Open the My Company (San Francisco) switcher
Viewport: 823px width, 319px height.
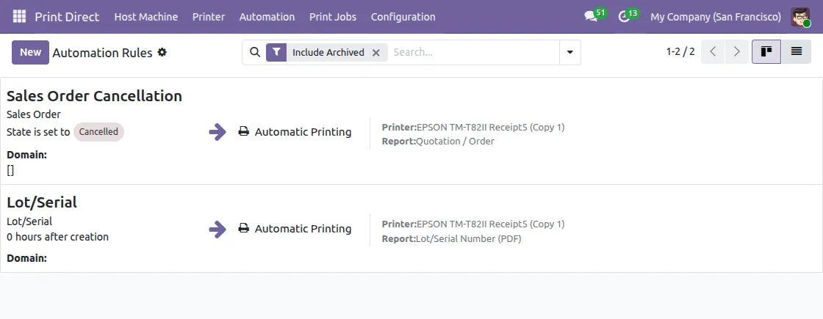716,16
